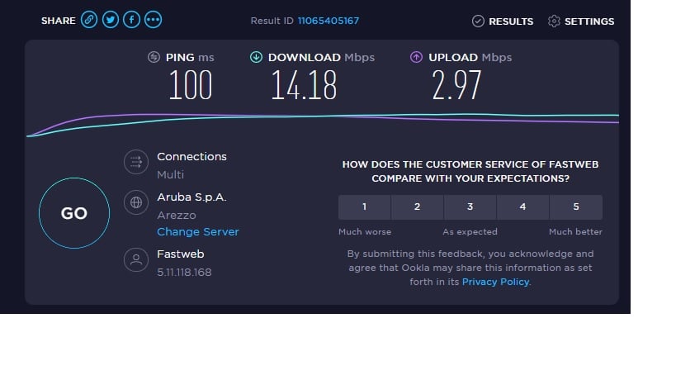Open Result ID 11065405167 link

(x=329, y=21)
